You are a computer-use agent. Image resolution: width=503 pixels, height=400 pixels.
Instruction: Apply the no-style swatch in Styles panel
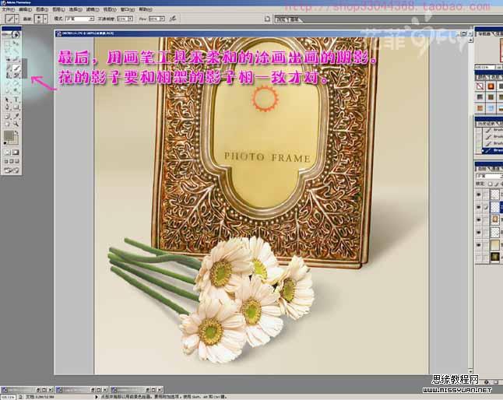pyautogui.click(x=480, y=86)
